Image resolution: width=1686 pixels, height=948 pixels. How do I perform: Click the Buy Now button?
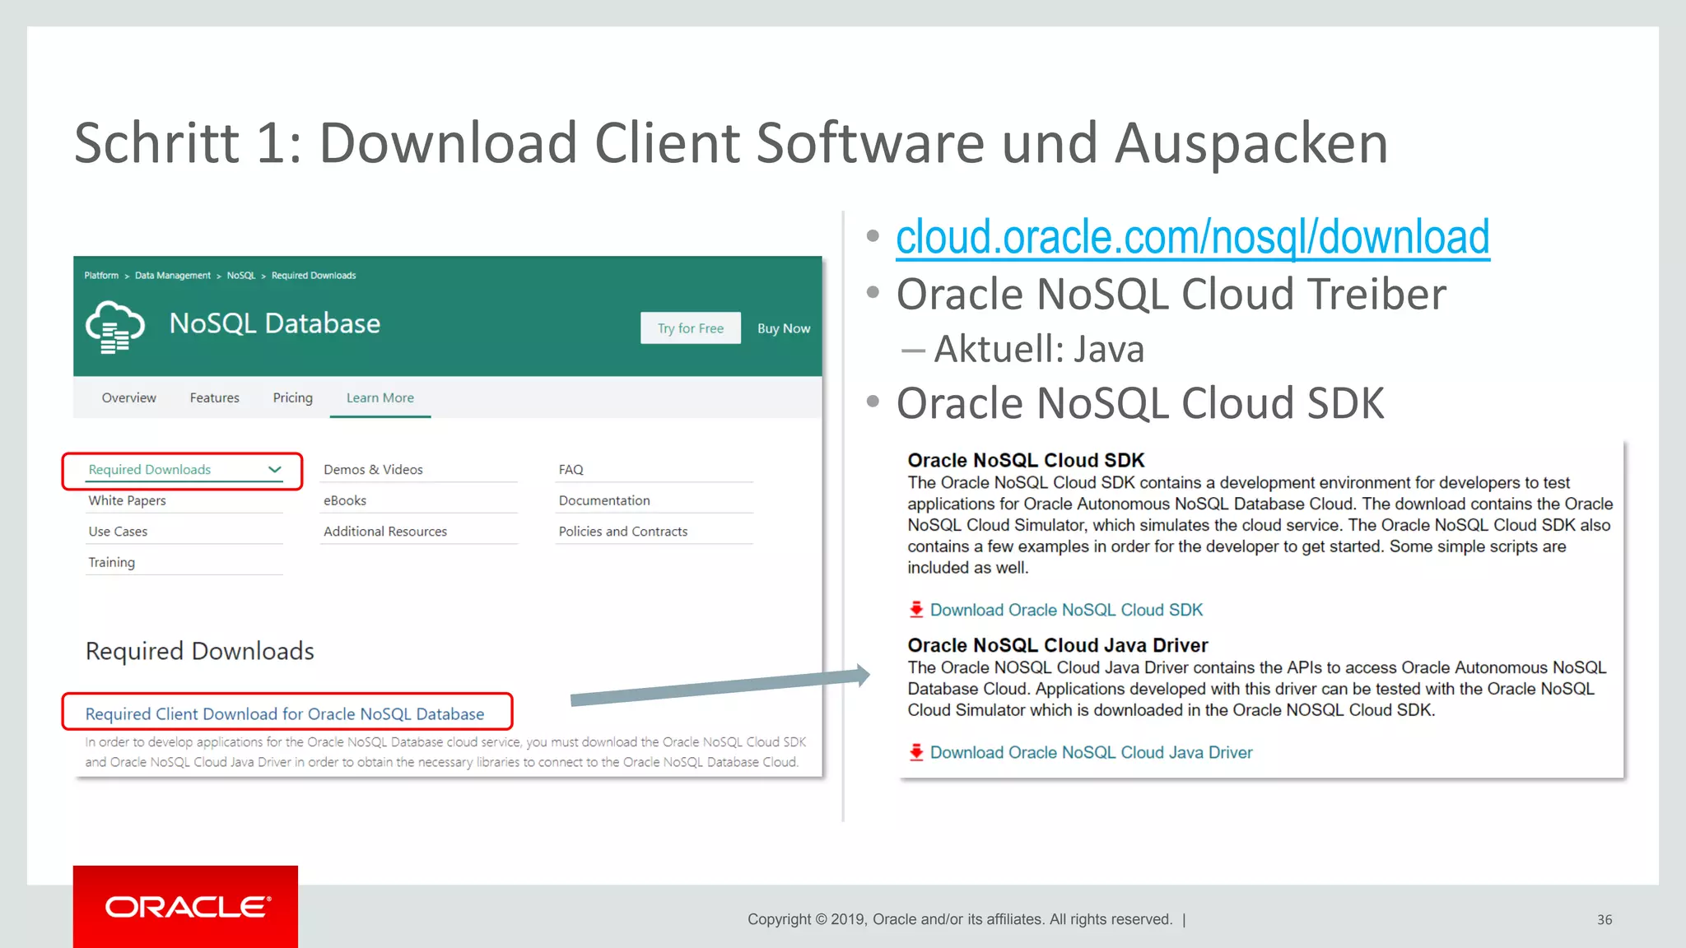coord(784,328)
